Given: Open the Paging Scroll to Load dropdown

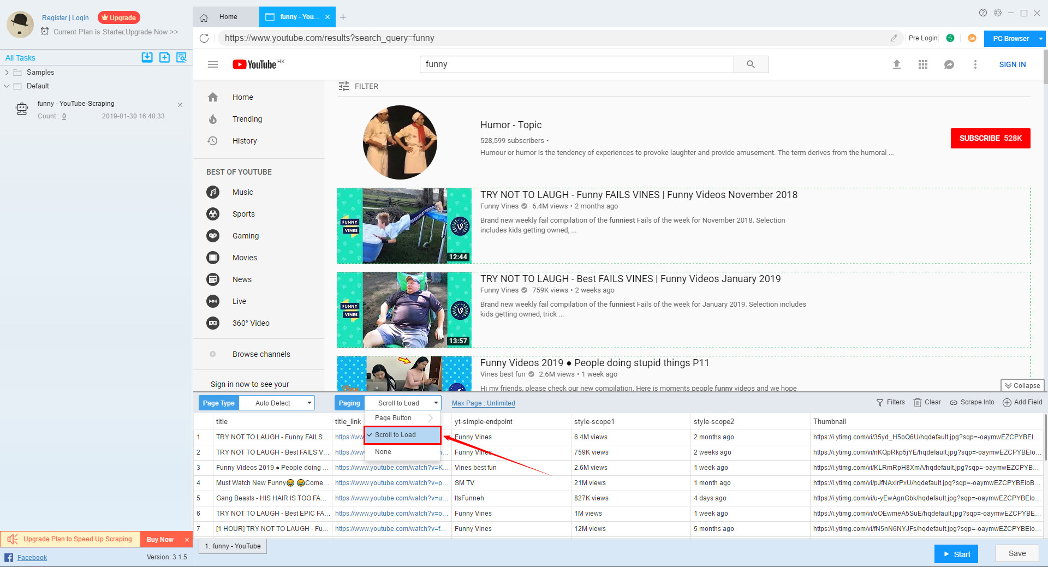Looking at the screenshot, I should pos(402,403).
